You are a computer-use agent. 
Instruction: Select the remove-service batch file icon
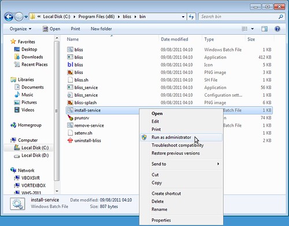70,125
